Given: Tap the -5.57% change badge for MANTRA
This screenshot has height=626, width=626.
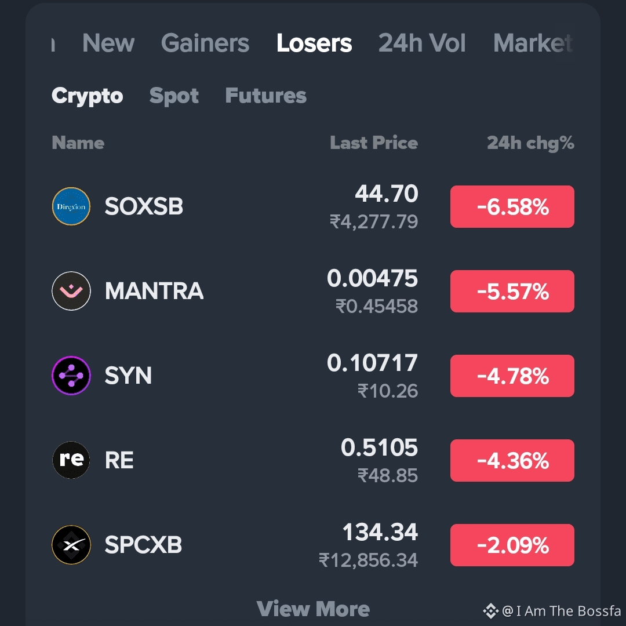Looking at the screenshot, I should (512, 292).
